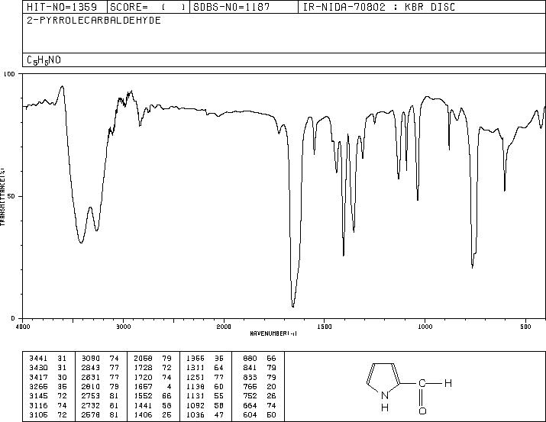Click the SDBS-NO=1187 header field

pos(232,7)
